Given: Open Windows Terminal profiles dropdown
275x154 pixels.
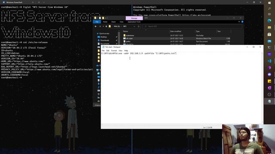Looking at the screenshot, I should 44,2.
